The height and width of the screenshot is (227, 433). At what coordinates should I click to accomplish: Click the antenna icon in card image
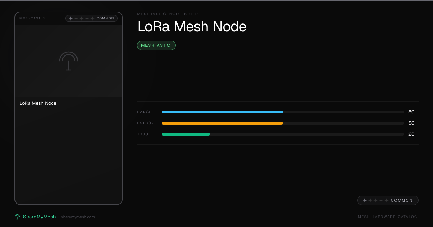pyautogui.click(x=69, y=61)
